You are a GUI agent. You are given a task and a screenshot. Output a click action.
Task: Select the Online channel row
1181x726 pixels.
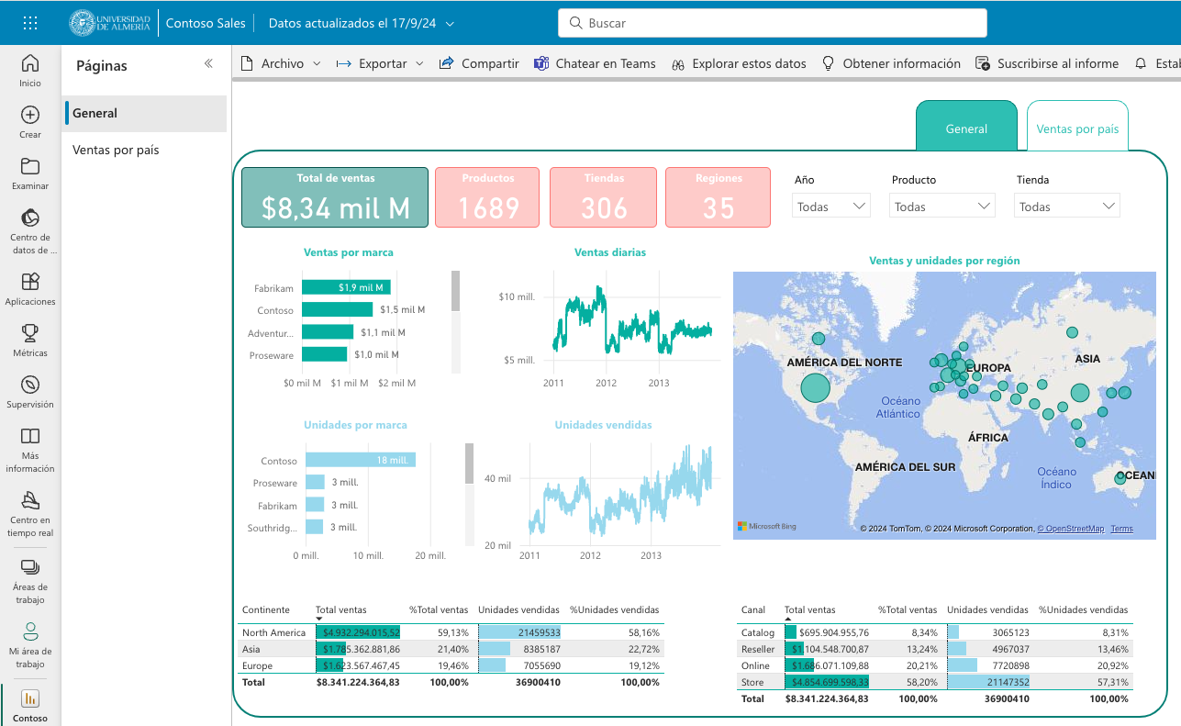pyautogui.click(x=935, y=665)
